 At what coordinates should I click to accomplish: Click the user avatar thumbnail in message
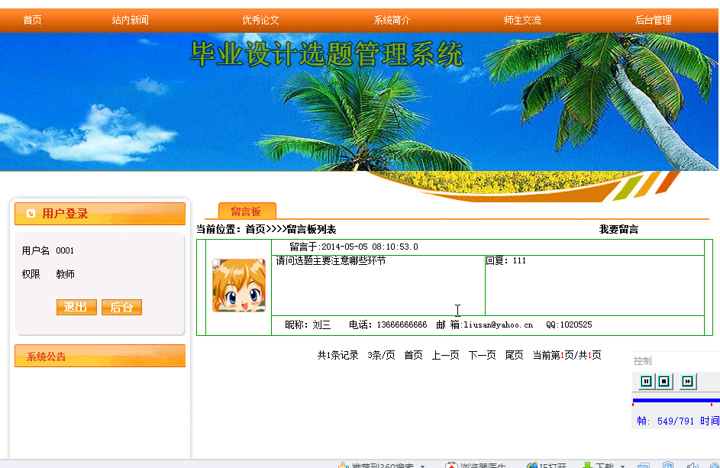point(239,286)
